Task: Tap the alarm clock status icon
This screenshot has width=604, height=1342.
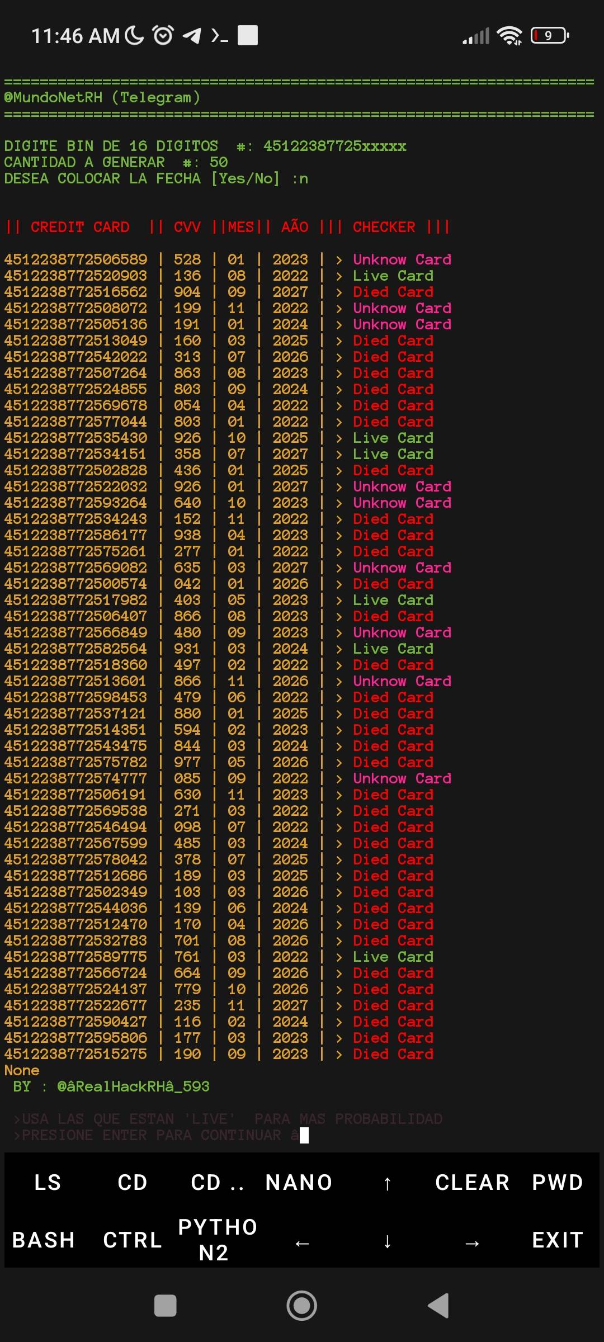Action: point(163,36)
